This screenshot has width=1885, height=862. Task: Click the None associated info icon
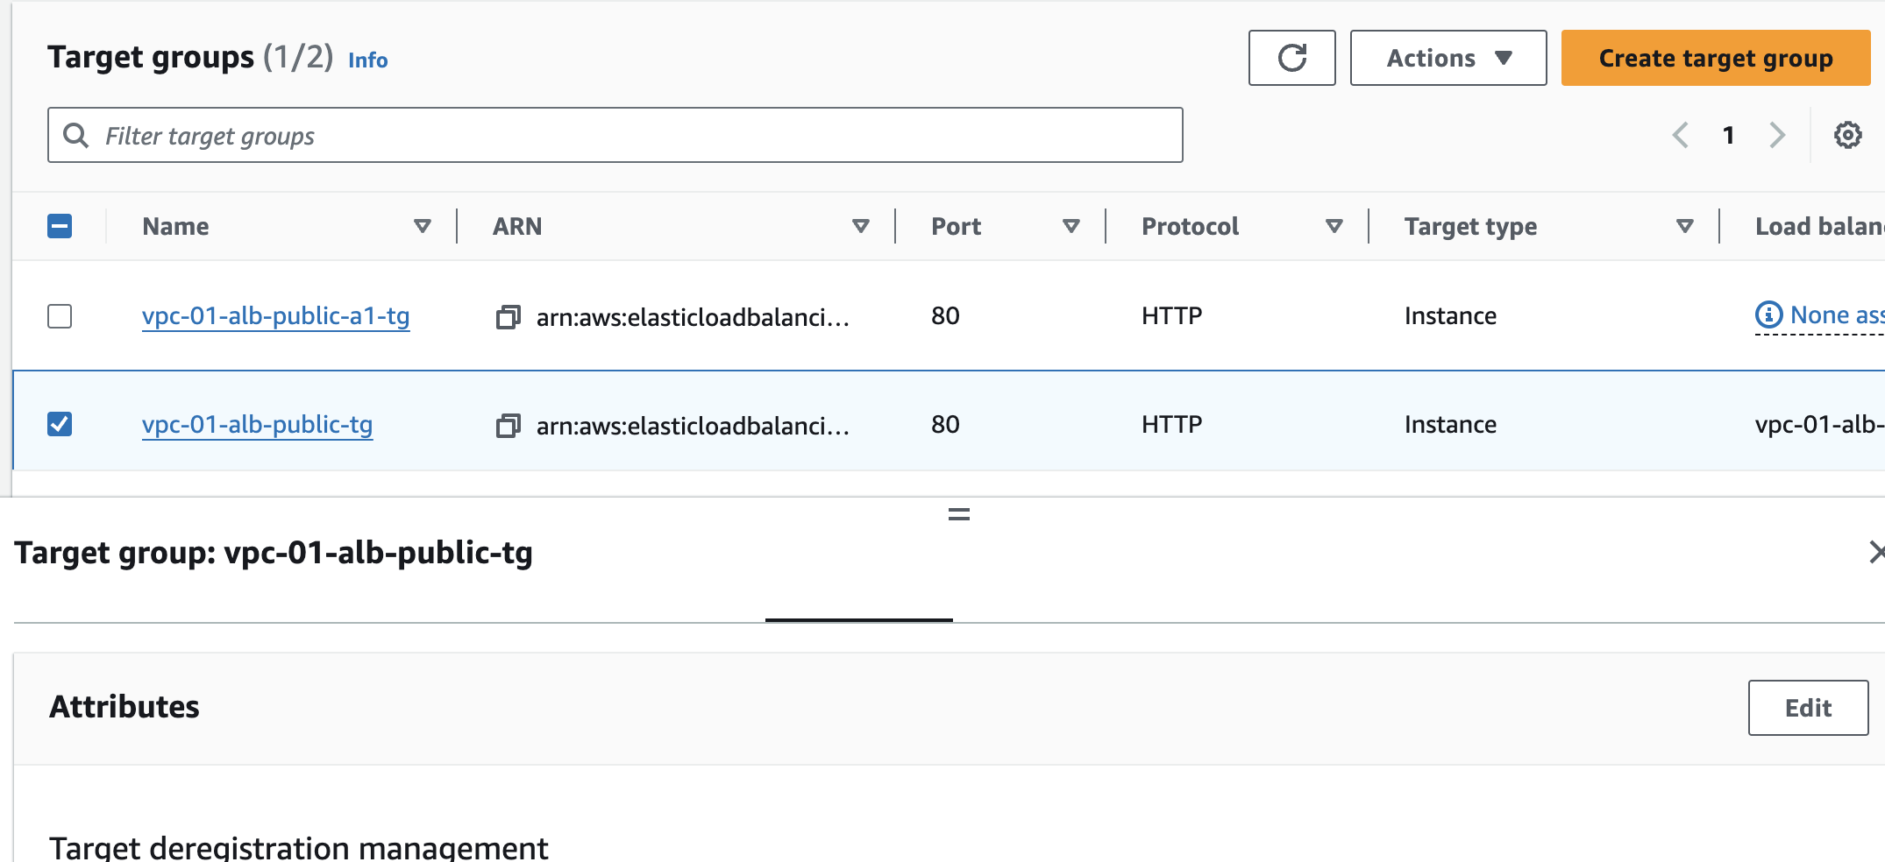coord(1768,314)
